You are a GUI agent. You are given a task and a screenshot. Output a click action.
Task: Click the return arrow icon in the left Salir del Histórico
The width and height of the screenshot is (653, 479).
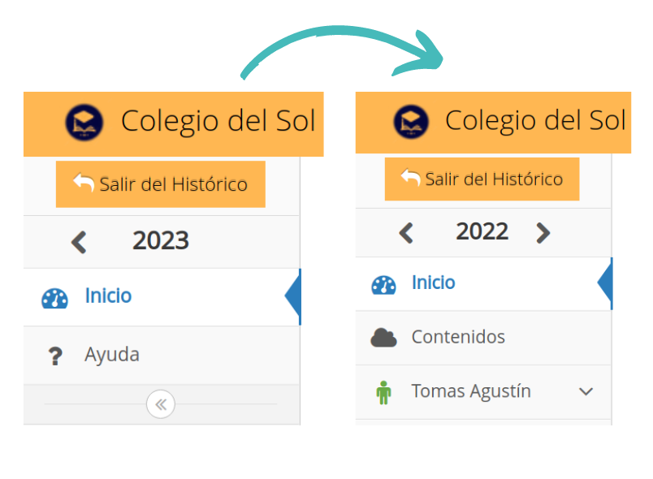[84, 183]
